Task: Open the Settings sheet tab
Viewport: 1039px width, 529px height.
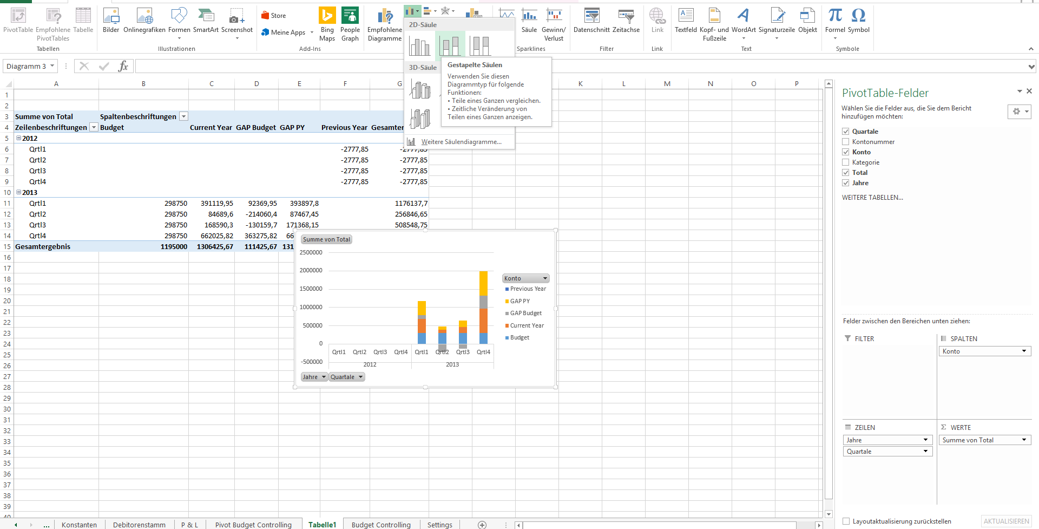Action: click(x=439, y=525)
